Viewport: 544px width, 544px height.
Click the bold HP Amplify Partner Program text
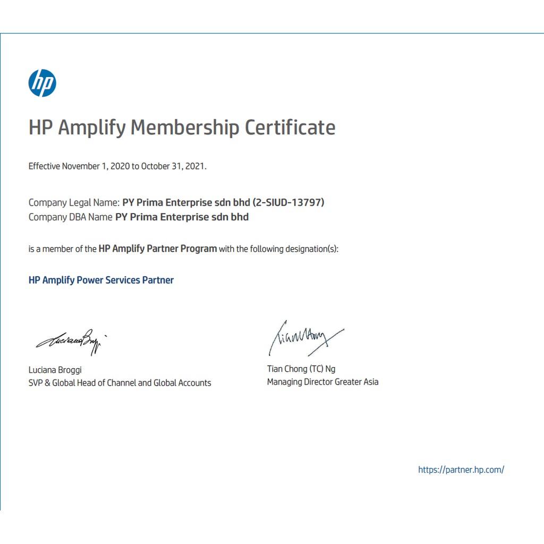[158, 249]
